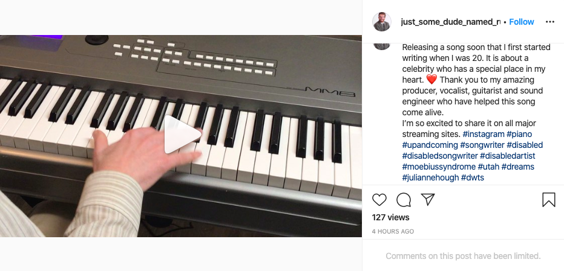Open the #juliannehough hashtag
The height and width of the screenshot is (271, 564).
click(430, 177)
